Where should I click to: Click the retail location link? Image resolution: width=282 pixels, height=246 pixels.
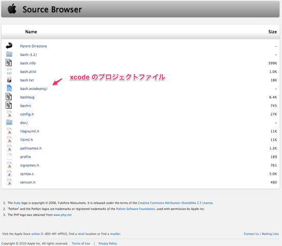(81, 234)
